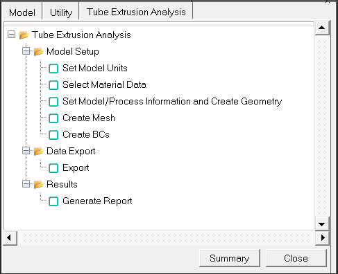Click the Results folder icon
Viewport: 338px width, 274px height.
(38, 184)
